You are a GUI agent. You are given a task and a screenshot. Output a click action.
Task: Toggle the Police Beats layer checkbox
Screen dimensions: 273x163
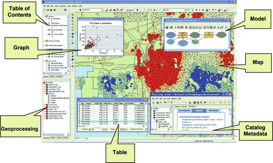[x=49, y=23]
